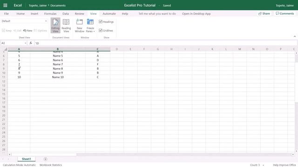Select column M header
The height and width of the screenshot is (167, 298).
pos(240,49)
